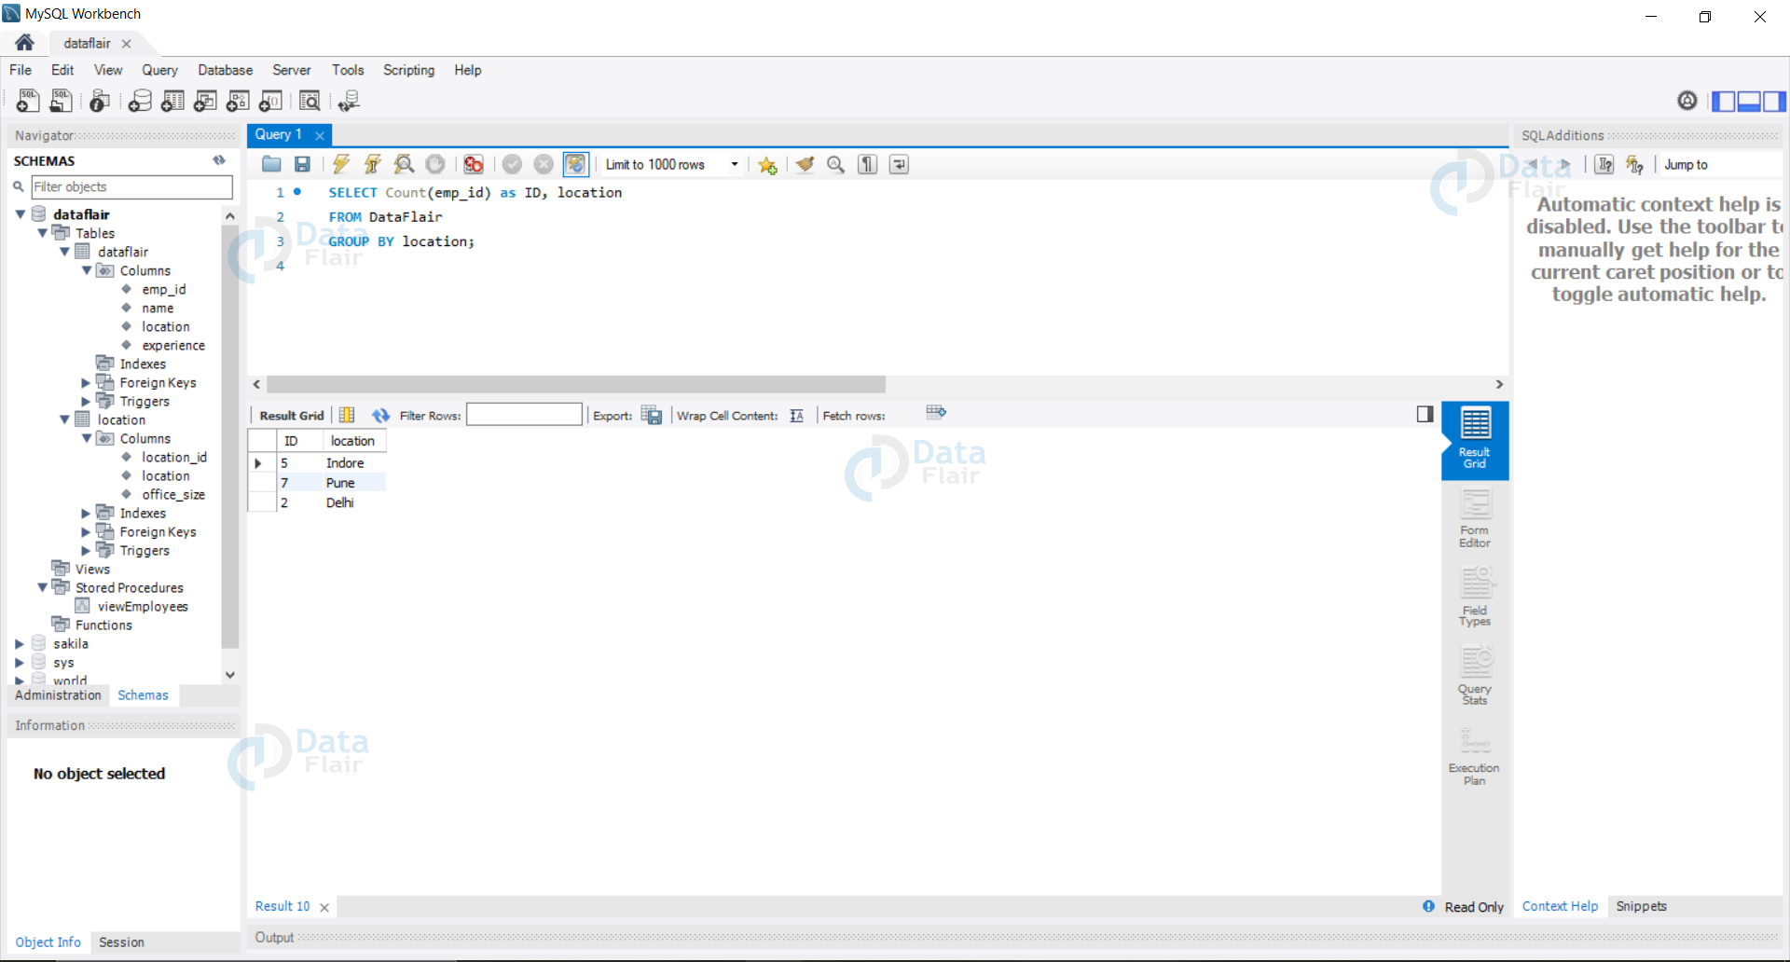1790x962 pixels.
Task: Refresh result grid data icon
Action: (x=380, y=416)
